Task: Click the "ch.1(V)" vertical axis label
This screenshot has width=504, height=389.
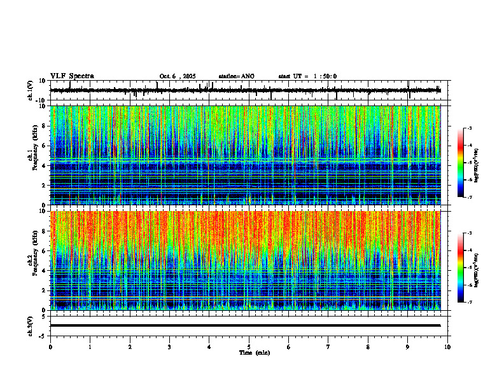Action: (30, 90)
